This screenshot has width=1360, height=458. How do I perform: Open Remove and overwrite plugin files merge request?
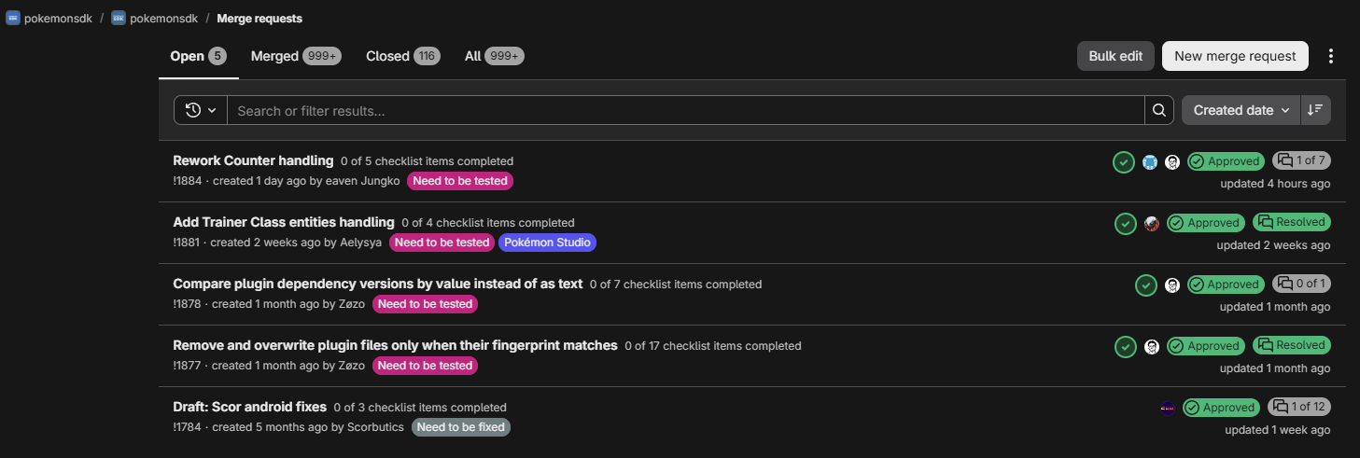point(396,345)
